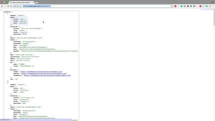Image resolution: width=215 pixels, height=121 pixels.
Task: Click the email value for beverley
Action: (x=29, y=107)
